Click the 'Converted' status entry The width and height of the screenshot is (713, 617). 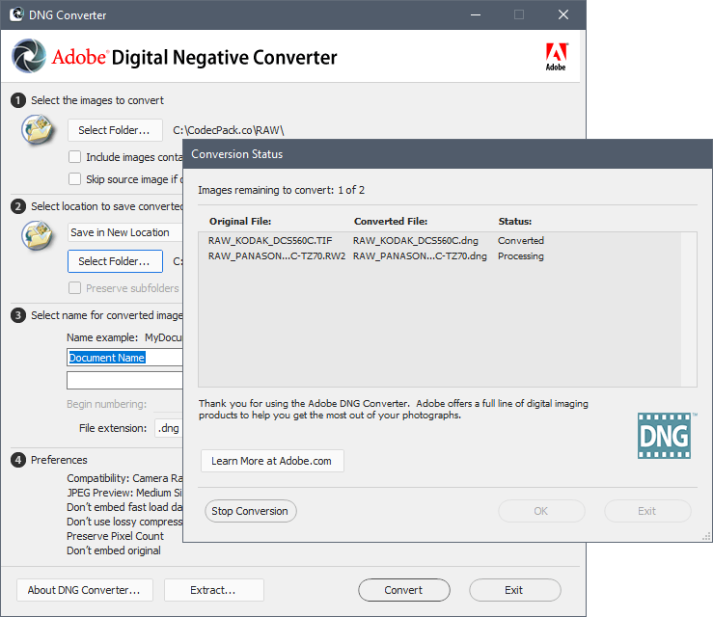(x=521, y=240)
